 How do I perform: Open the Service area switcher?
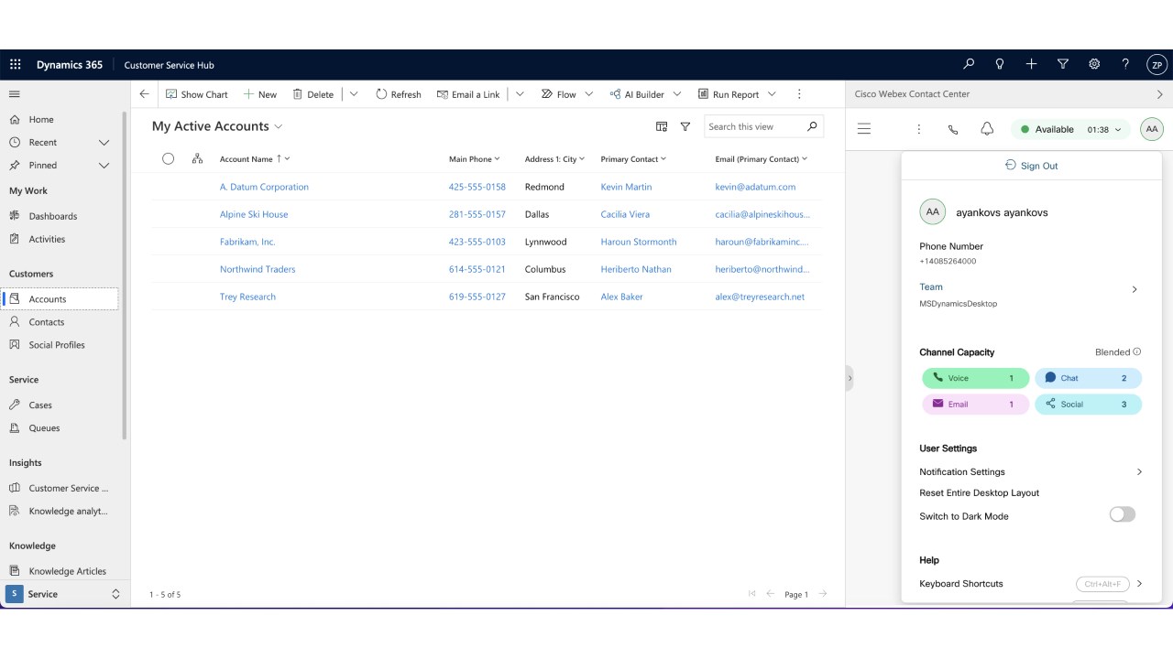(x=64, y=594)
